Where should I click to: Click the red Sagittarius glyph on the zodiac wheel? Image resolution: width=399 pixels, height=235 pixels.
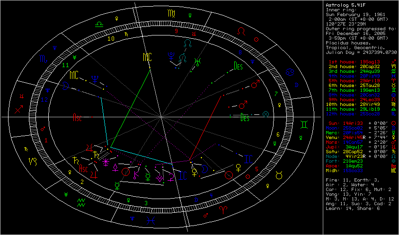pos(19,109)
